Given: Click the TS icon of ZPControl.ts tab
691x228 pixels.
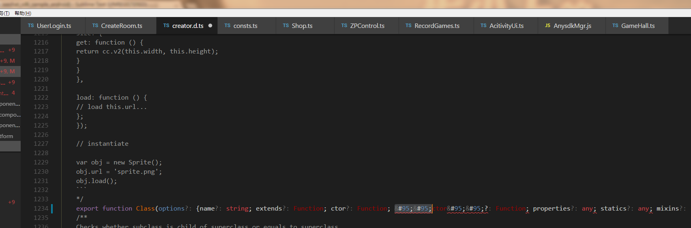Looking at the screenshot, I should click(344, 26).
